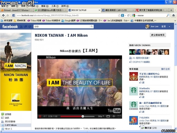Click the site identity Facebook icon in address bar

[14, 16]
